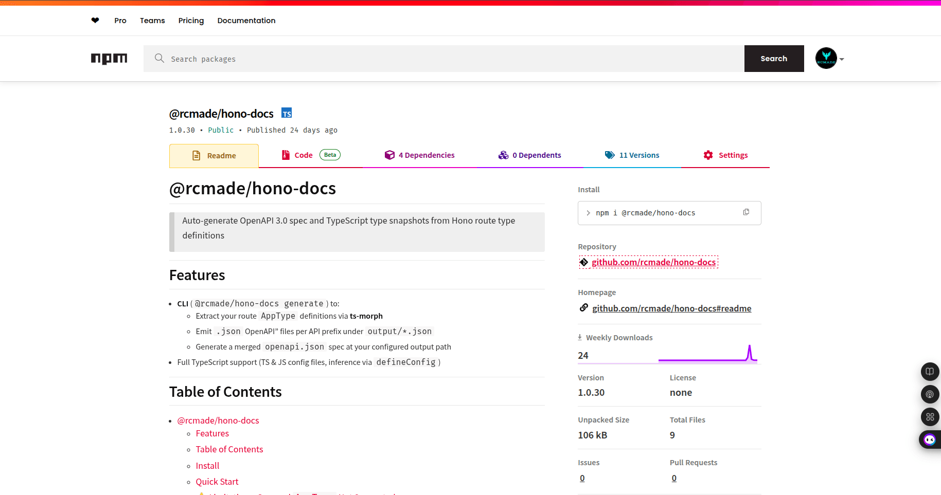Expand the Quick Start link in Table of Contents

point(217,482)
